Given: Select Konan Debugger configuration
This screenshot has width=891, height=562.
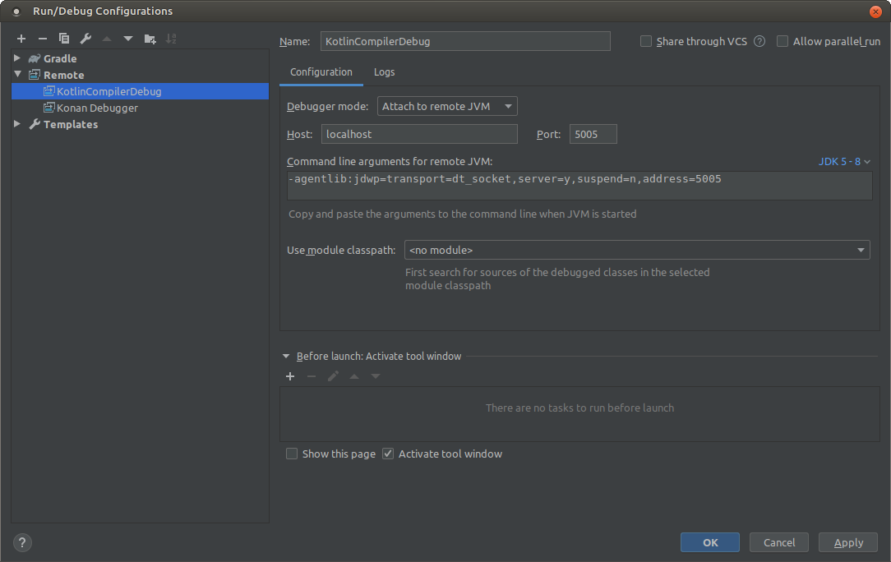Looking at the screenshot, I should 140,108.
